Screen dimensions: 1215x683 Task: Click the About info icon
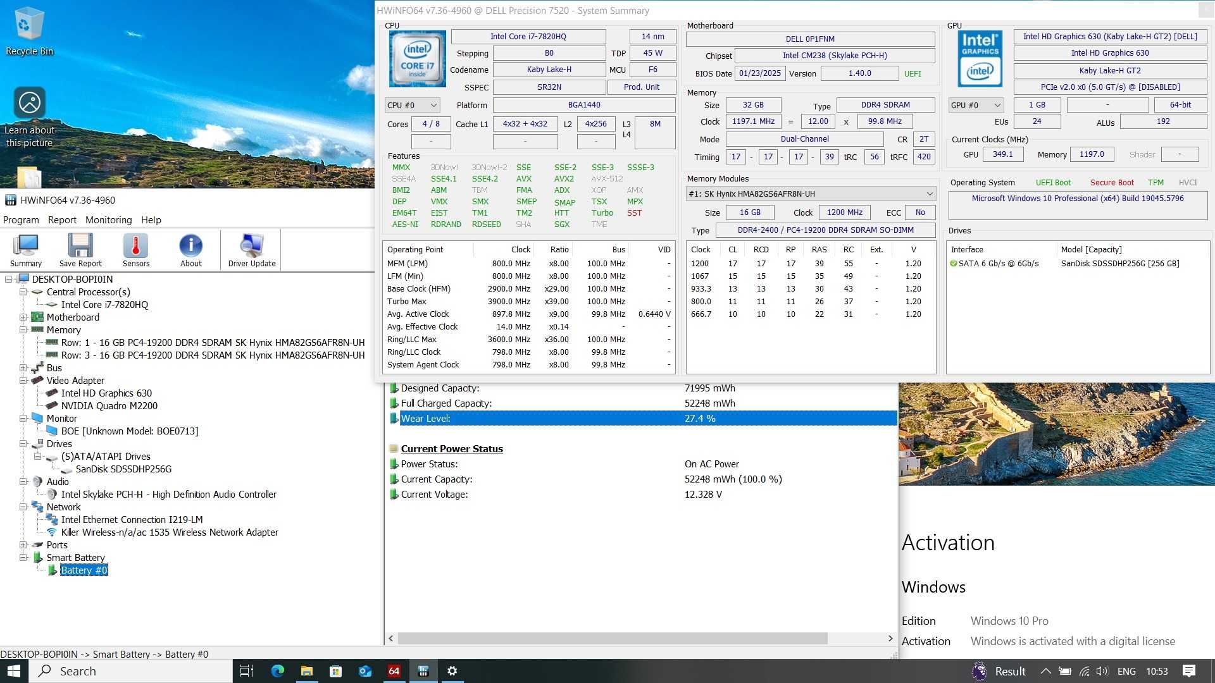coord(191,250)
